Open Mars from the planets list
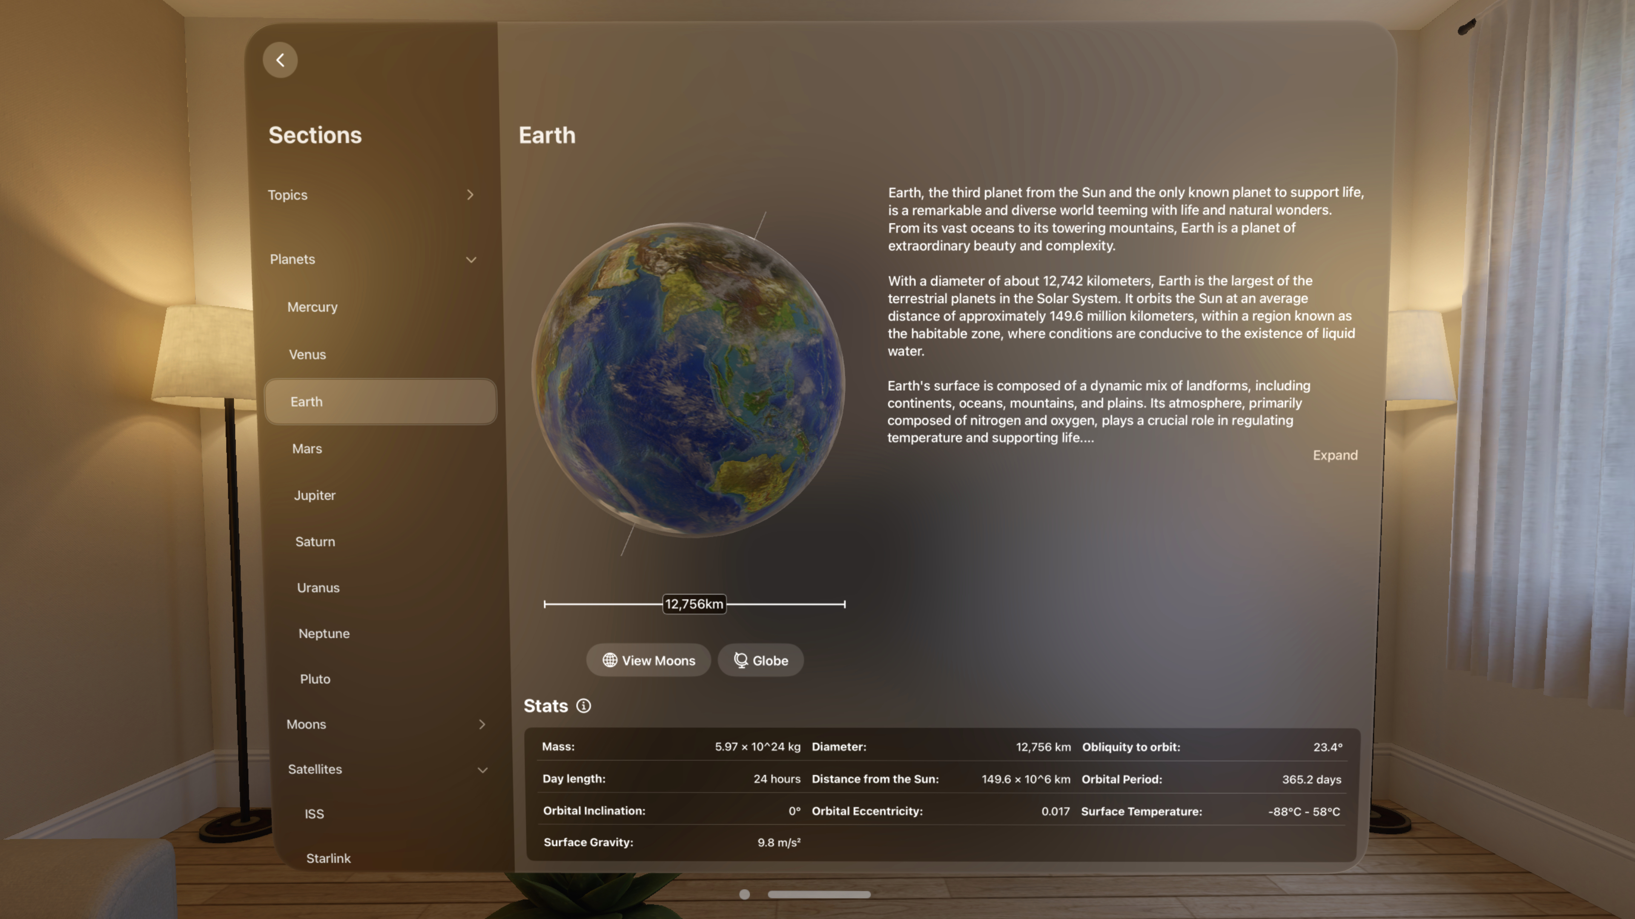 tap(307, 448)
